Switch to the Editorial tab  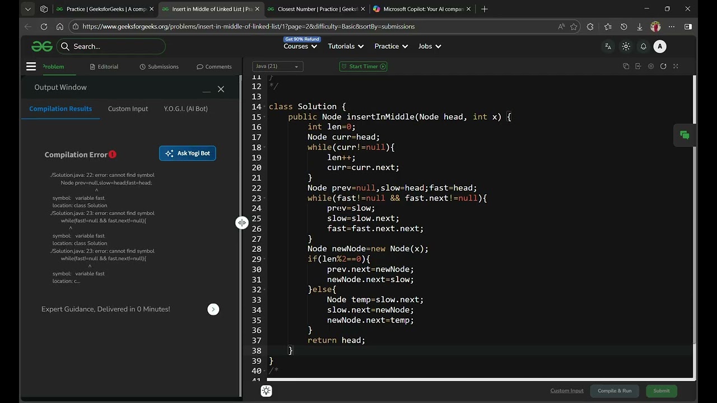coord(104,67)
